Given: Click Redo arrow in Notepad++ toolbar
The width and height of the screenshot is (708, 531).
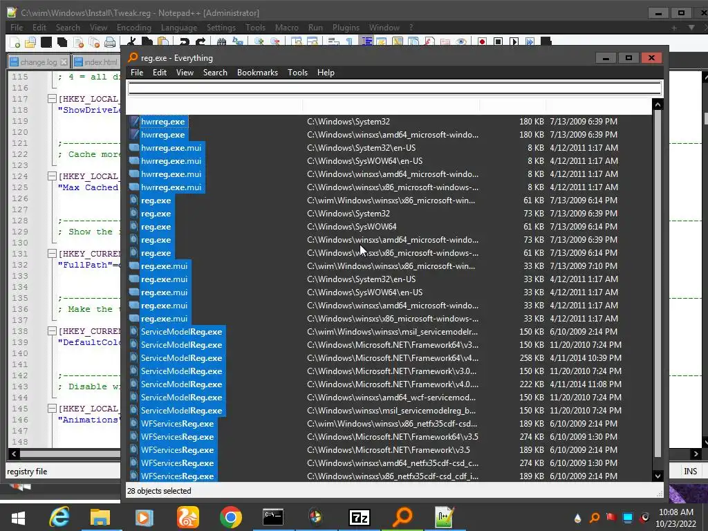Looking at the screenshot, I should [200, 41].
